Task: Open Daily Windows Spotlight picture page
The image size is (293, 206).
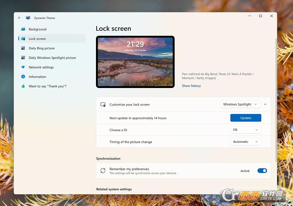Action: point(52,58)
